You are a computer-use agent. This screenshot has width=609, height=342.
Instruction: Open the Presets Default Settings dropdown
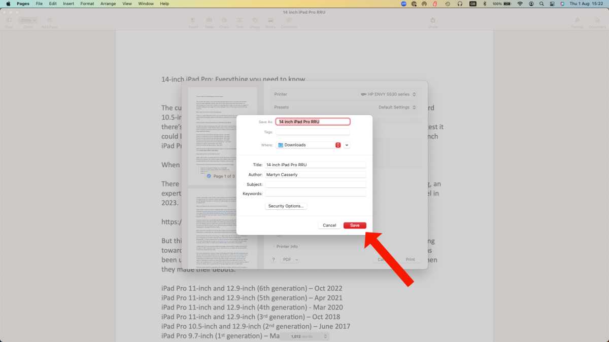tap(397, 107)
